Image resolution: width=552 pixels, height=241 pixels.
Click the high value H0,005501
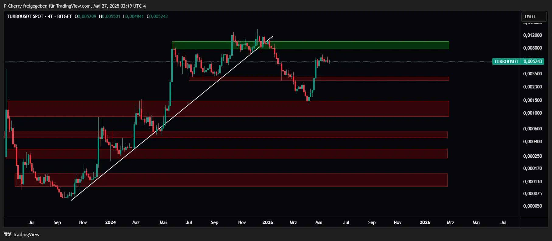(x=110, y=16)
